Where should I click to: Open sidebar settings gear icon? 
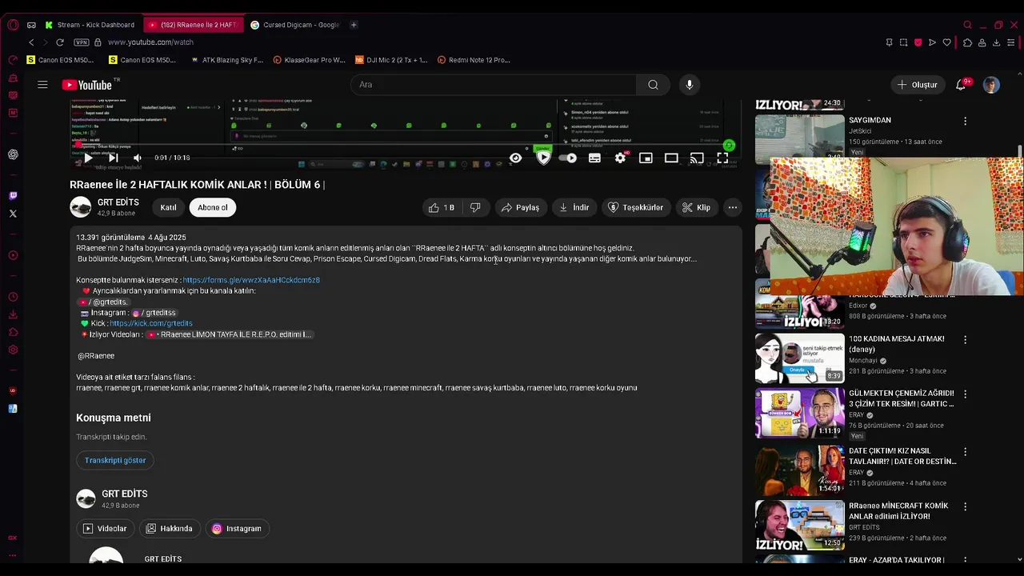pyautogui.click(x=13, y=350)
